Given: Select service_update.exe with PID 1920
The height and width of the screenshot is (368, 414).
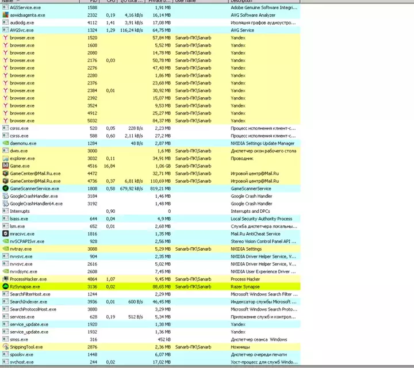Looking at the screenshot, I should point(29,324).
